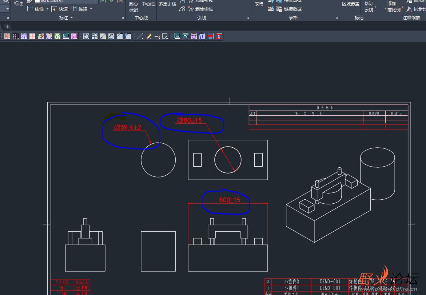Click the 中心线 panel title label
Image resolution: width=426 pixels, height=295 pixels.
pos(141,18)
